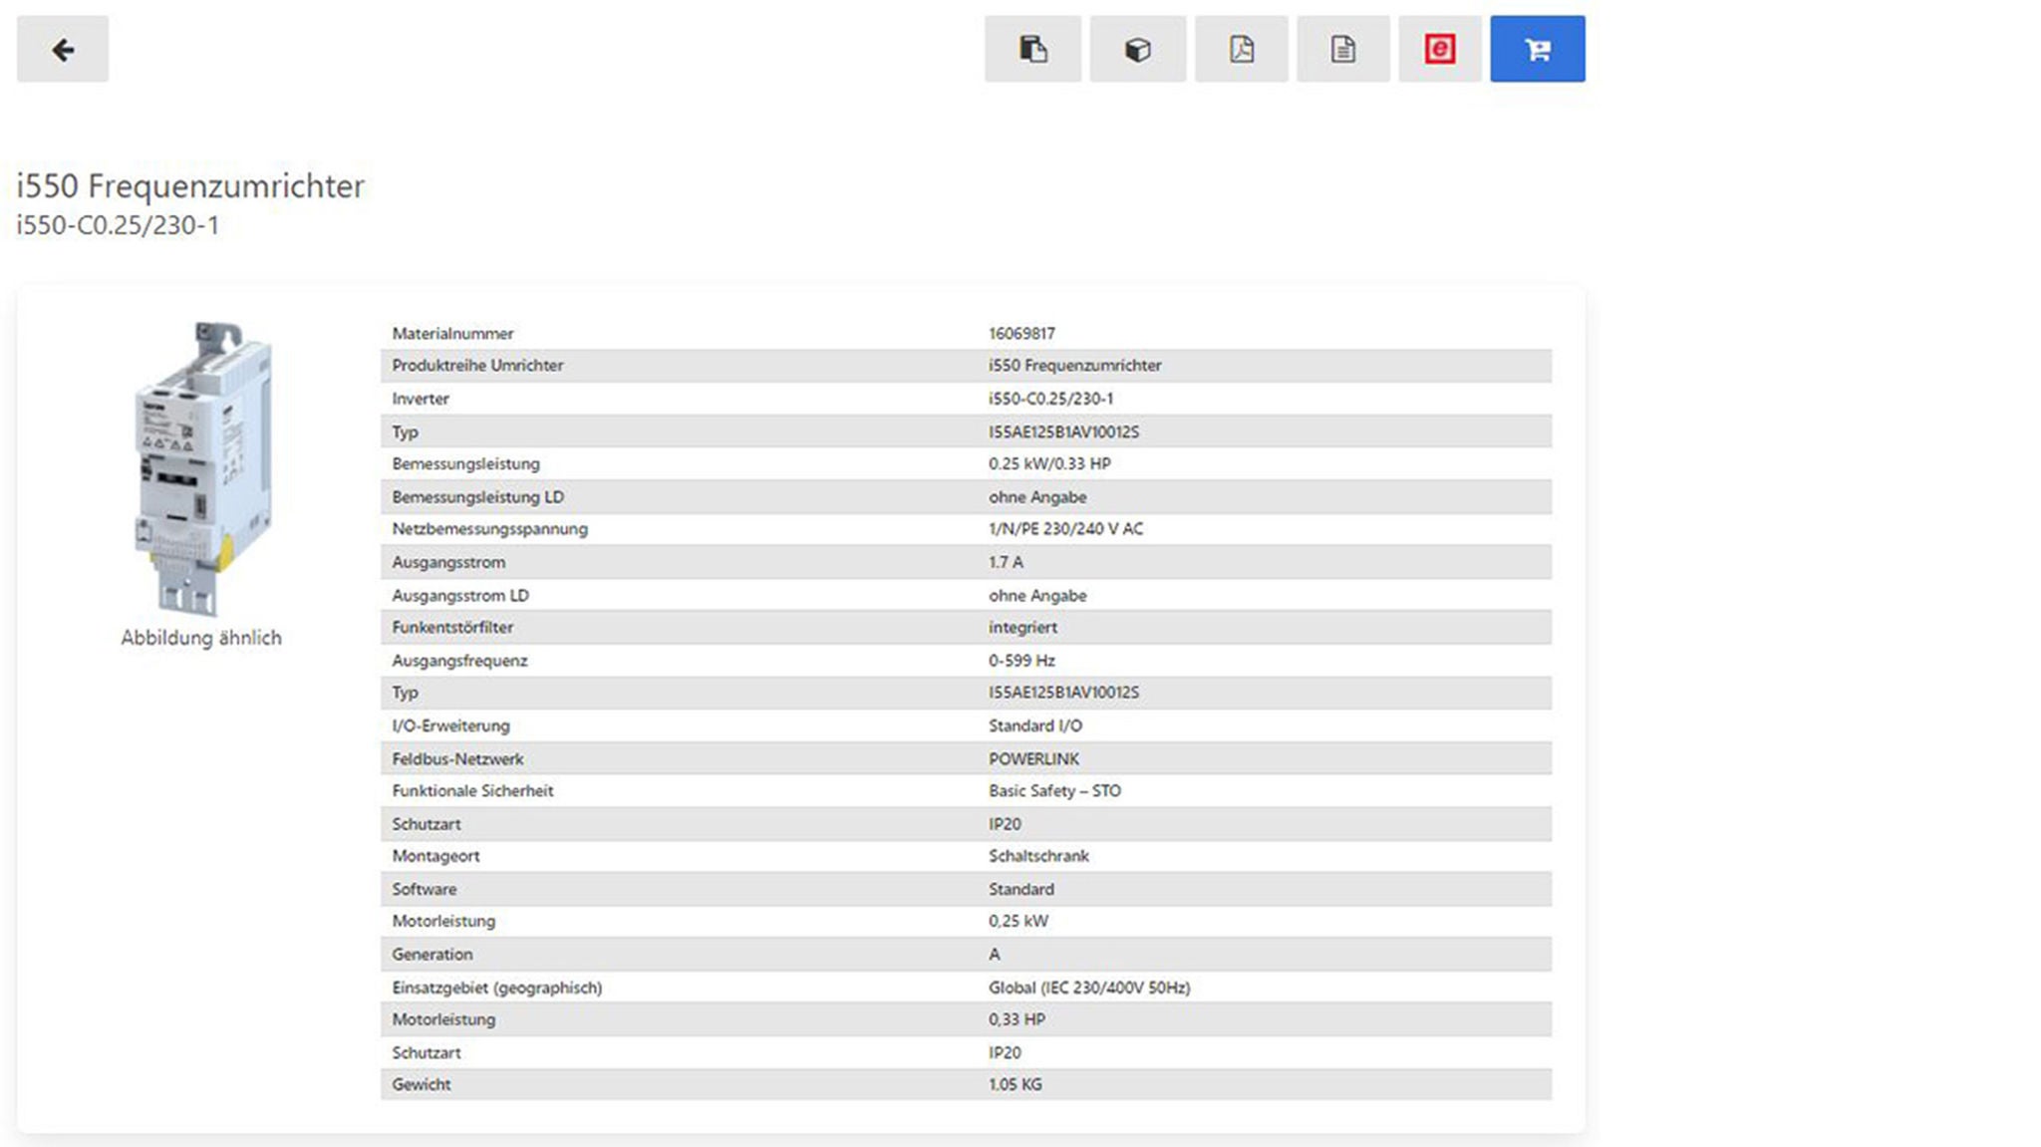The image size is (2041, 1147).
Task: Add to cart with blue shopping cart button
Action: point(1537,49)
